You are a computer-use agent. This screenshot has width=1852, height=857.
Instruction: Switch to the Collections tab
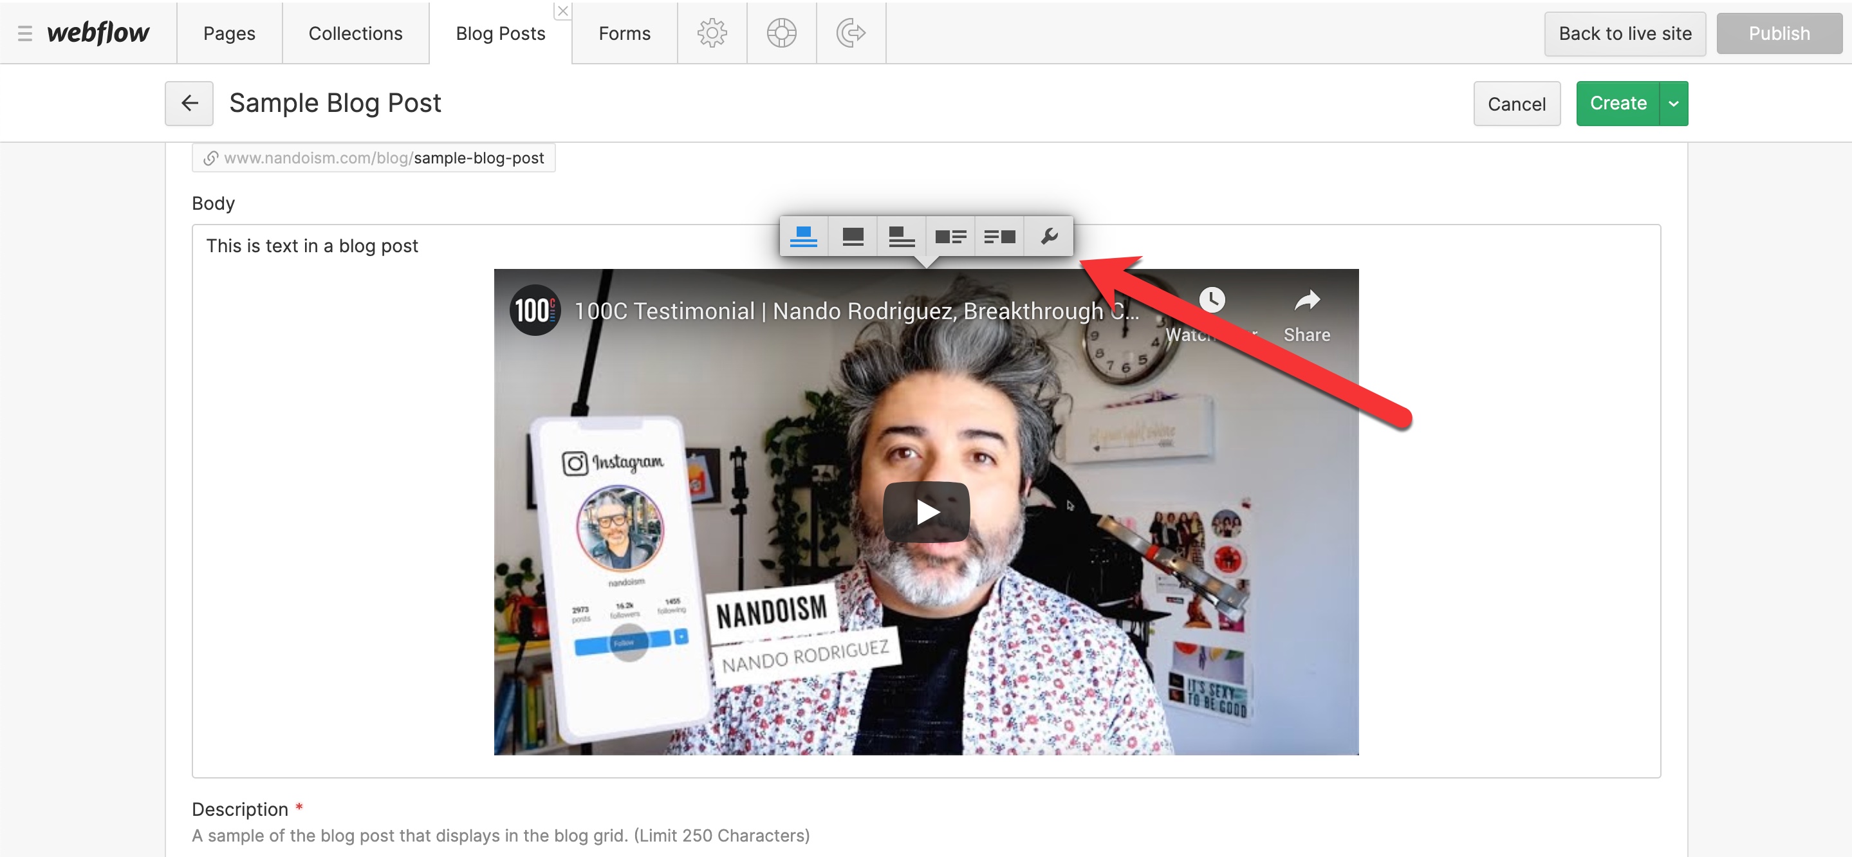(x=355, y=33)
